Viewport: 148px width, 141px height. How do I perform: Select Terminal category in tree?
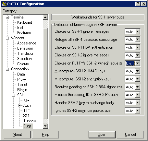click(x=18, y=17)
